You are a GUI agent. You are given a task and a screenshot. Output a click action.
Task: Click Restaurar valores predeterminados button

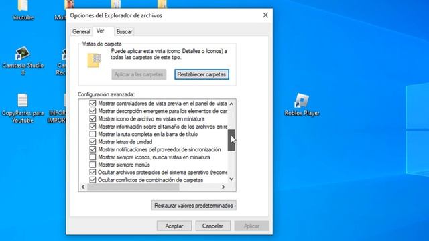tap(194, 206)
